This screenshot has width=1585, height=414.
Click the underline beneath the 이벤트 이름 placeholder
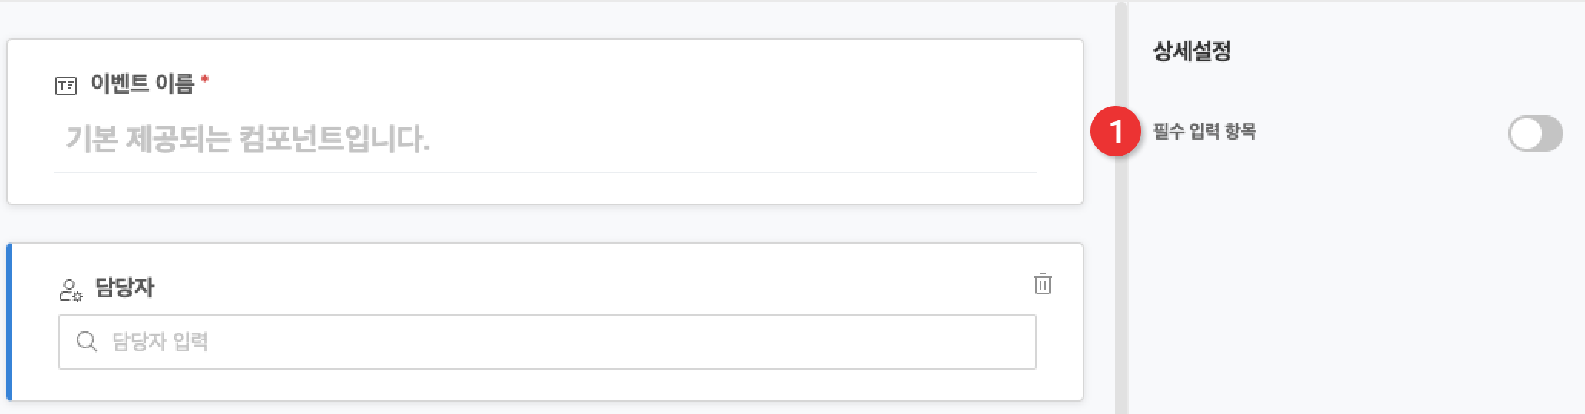(x=545, y=172)
